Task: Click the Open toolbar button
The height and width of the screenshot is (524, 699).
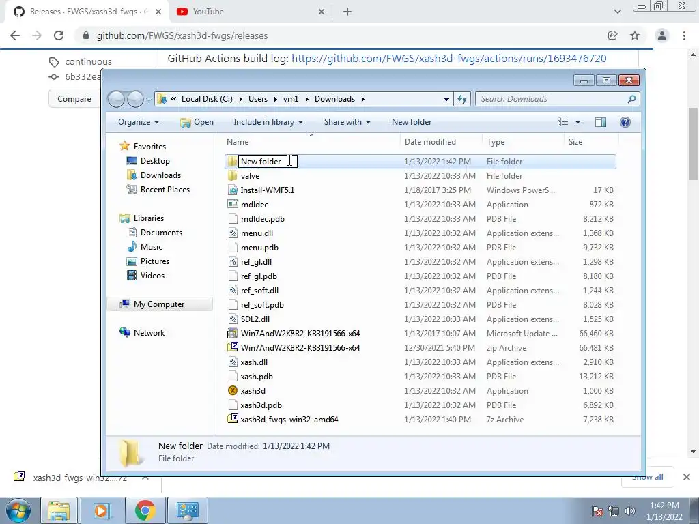Action: click(x=197, y=122)
